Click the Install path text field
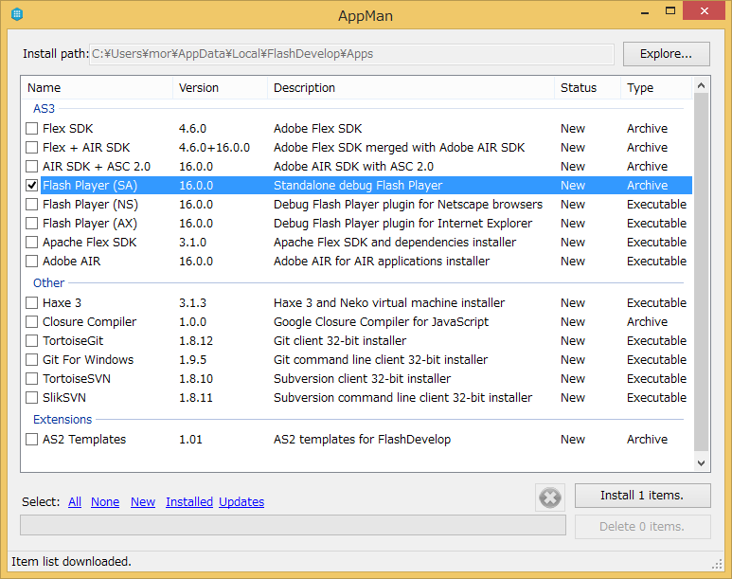732x579 pixels. pyautogui.click(x=351, y=54)
